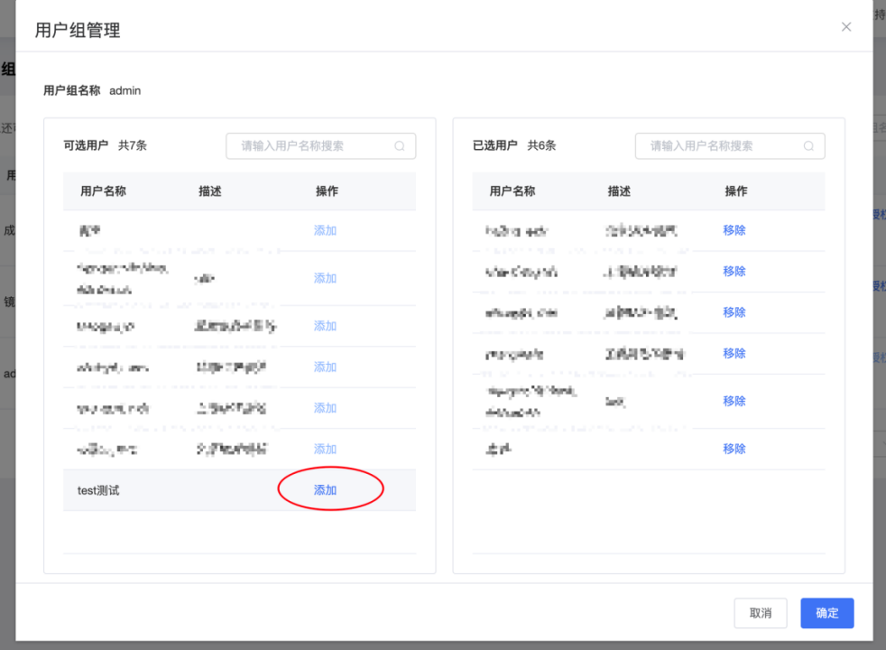Select the test测试 user name cell

click(98, 490)
